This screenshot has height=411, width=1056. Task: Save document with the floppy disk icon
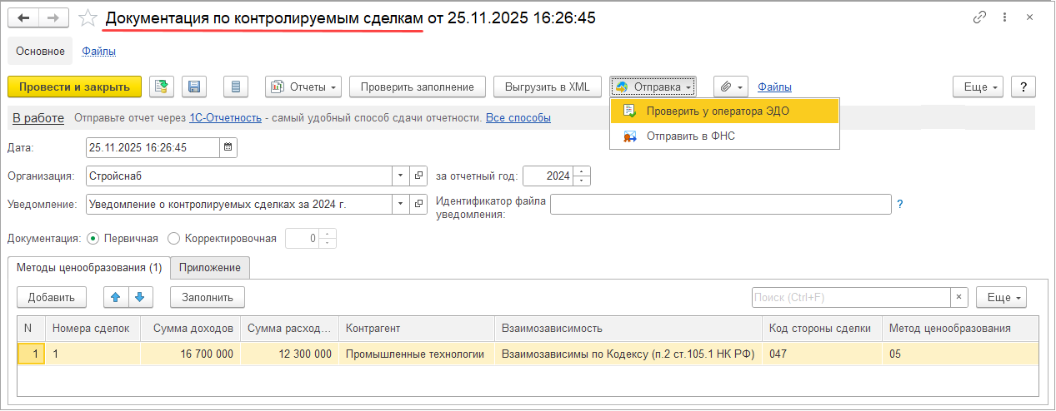coord(194,87)
